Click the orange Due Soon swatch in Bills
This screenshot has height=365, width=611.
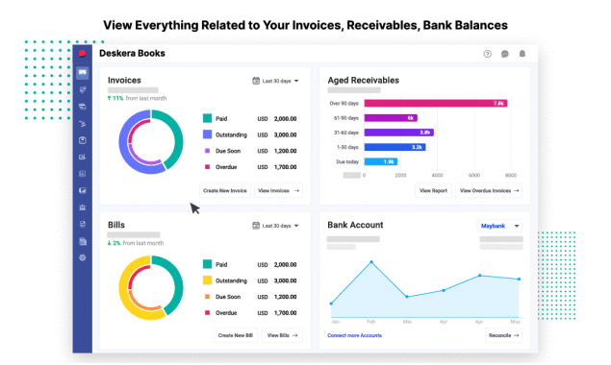(x=207, y=297)
